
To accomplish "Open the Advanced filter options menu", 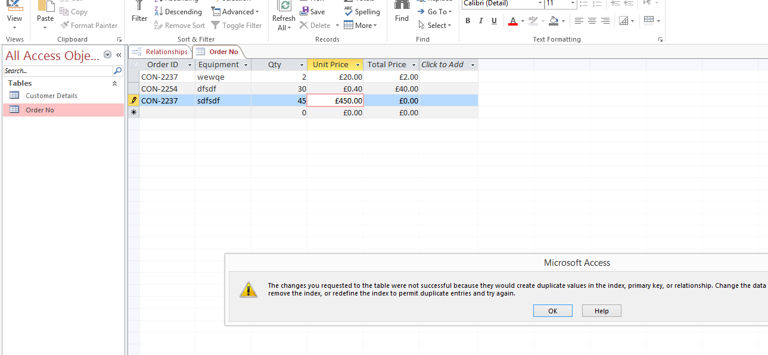I will 235,12.
